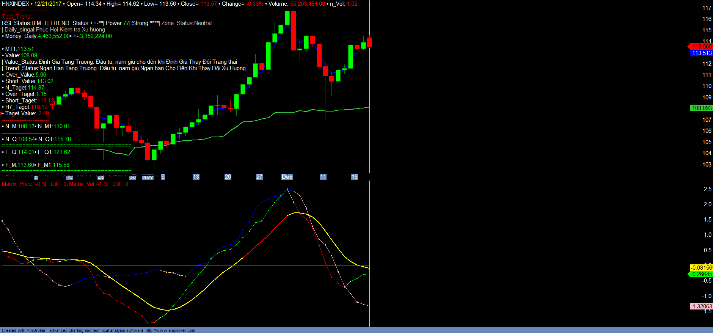The width and height of the screenshot is (713, 333).
Task: Click date label 6 on the time axis
Action: click(x=163, y=177)
